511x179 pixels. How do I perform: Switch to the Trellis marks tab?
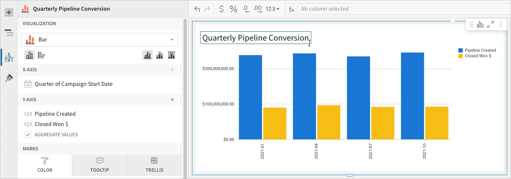coord(154,165)
